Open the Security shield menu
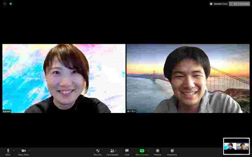252x157 pixels. 98,152
